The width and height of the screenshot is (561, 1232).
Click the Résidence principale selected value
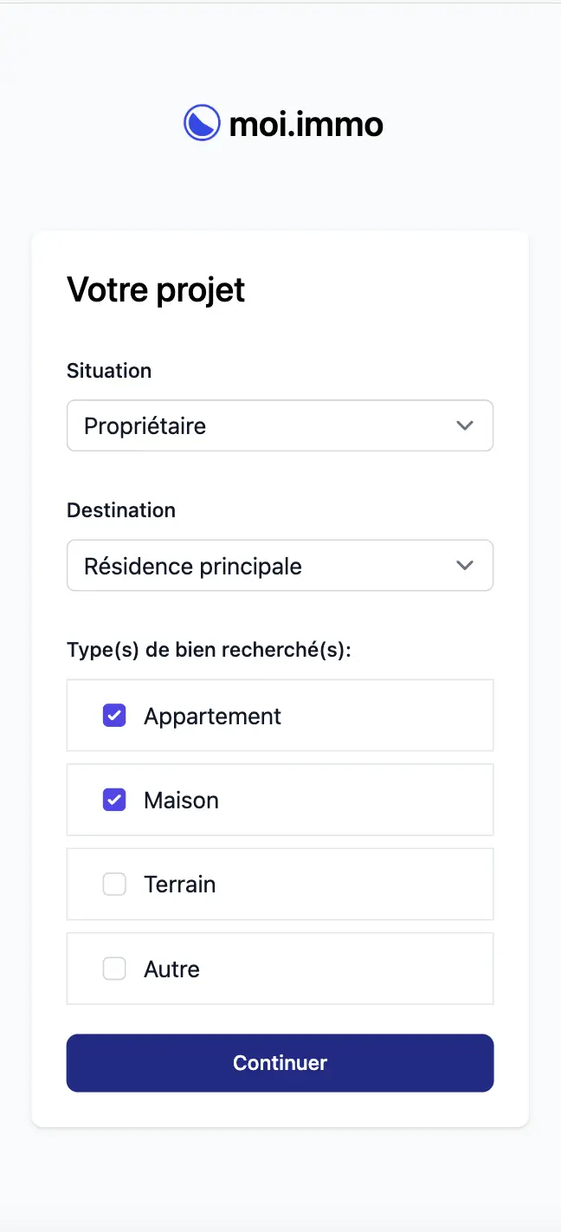click(192, 565)
